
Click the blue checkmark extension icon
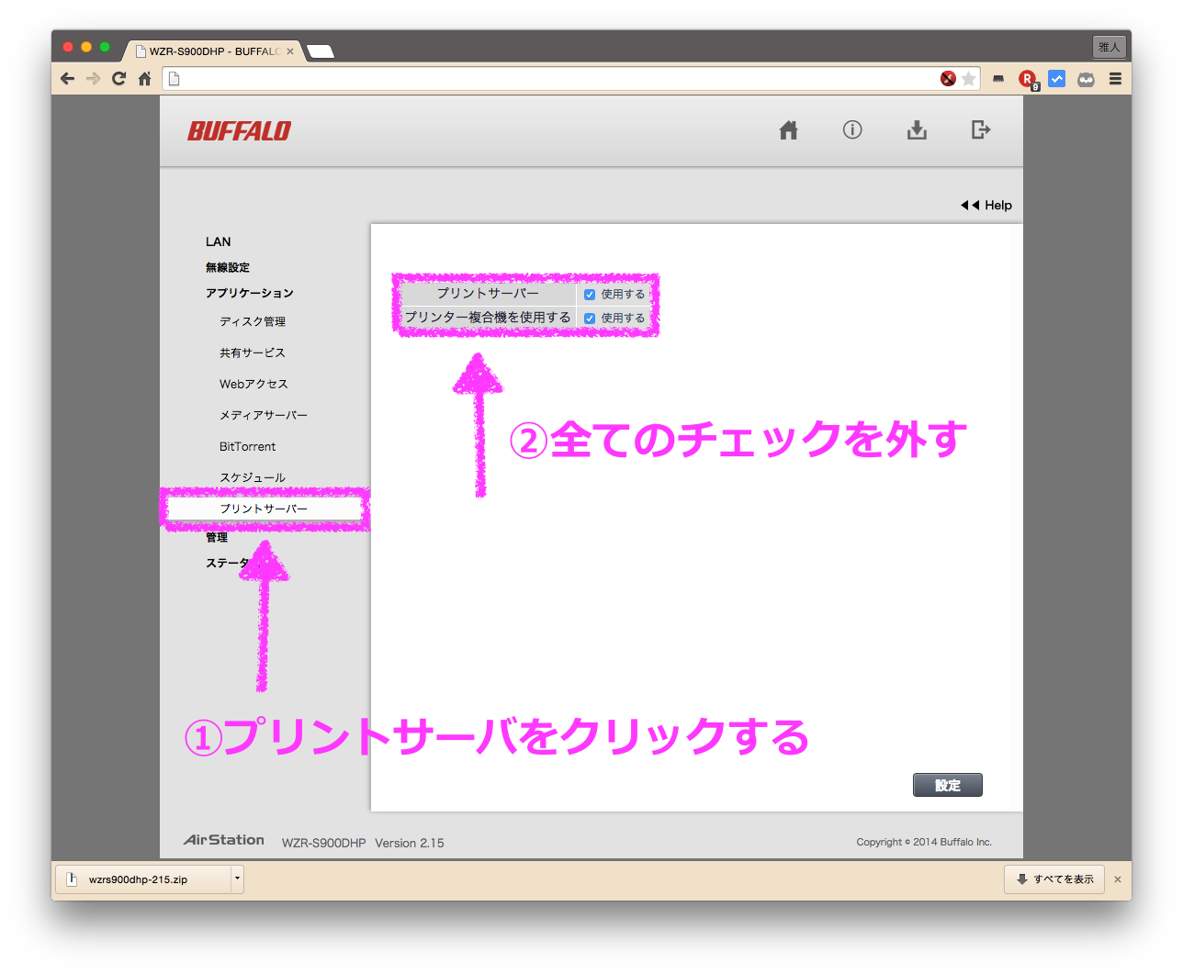[1057, 79]
